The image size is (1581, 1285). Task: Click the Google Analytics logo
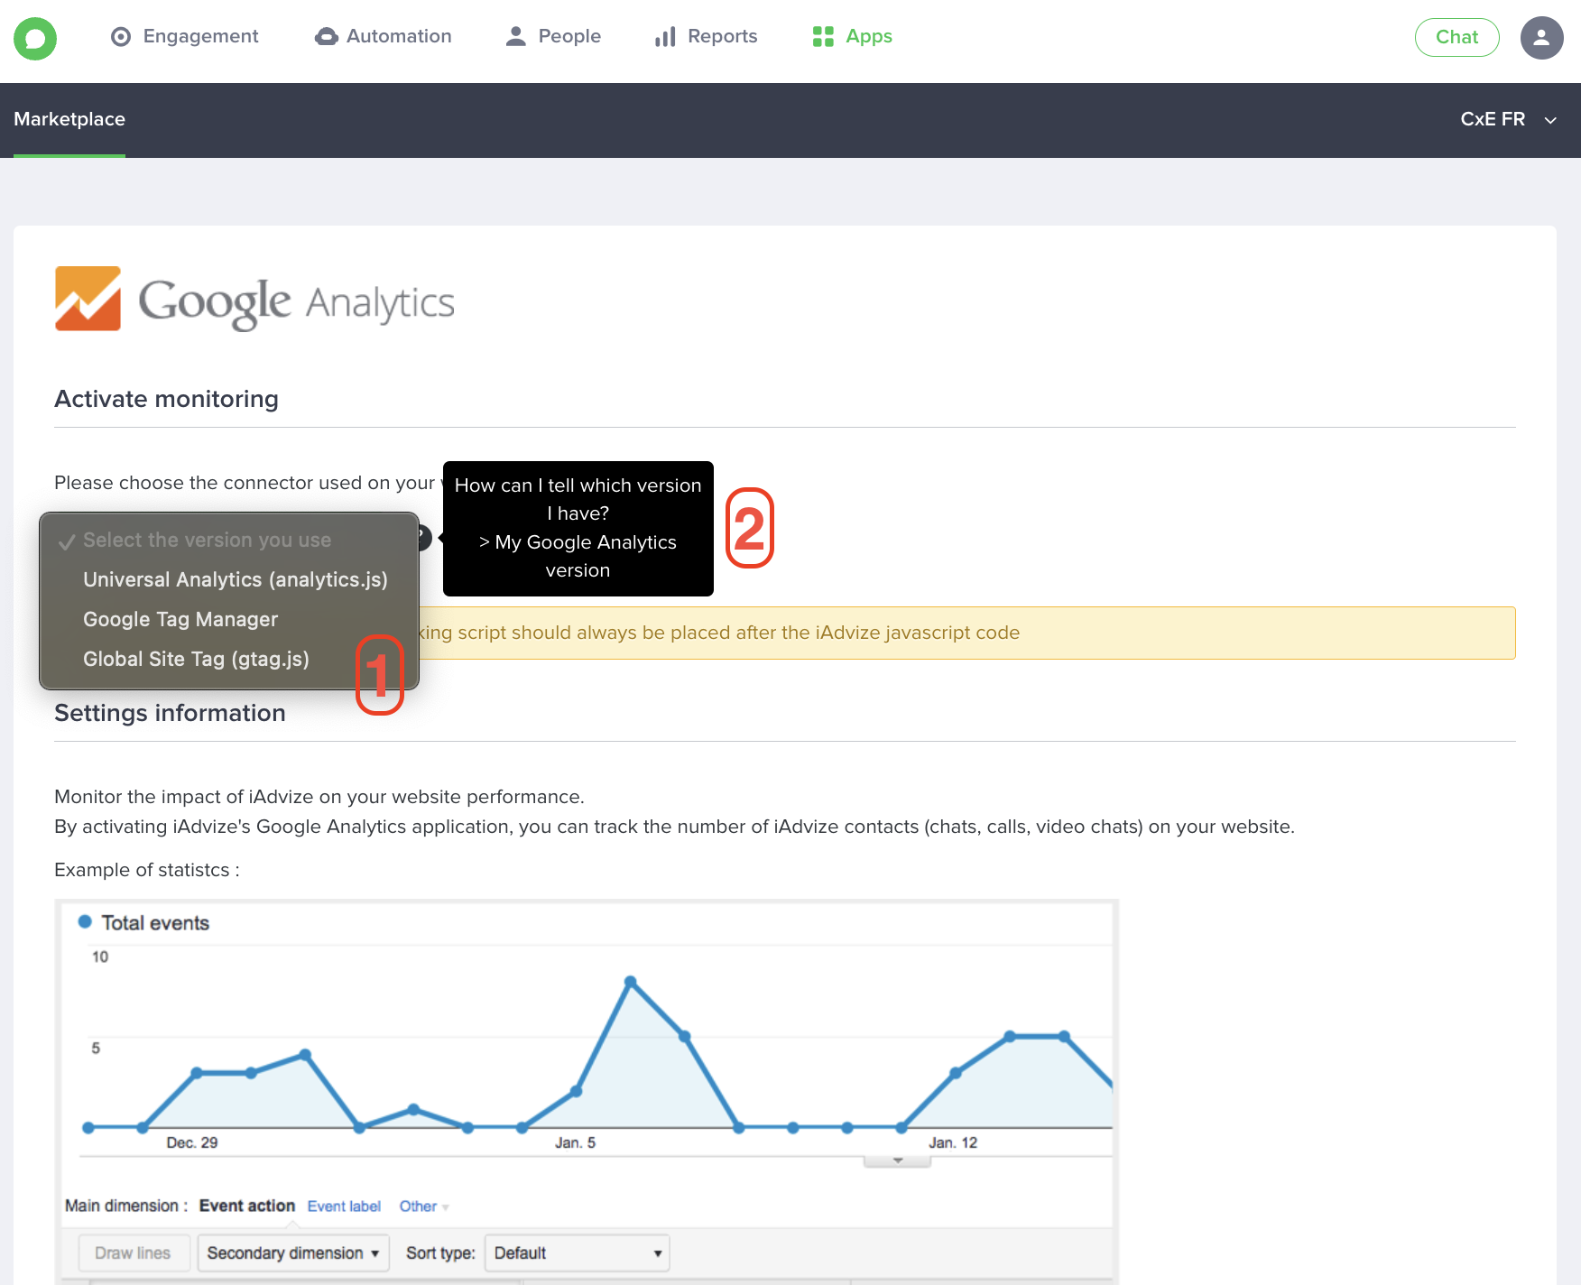pos(254,300)
